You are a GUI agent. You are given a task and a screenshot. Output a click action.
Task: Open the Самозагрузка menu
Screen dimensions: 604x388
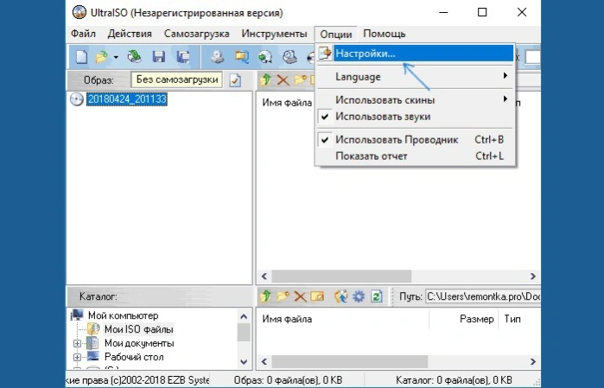[x=196, y=34]
